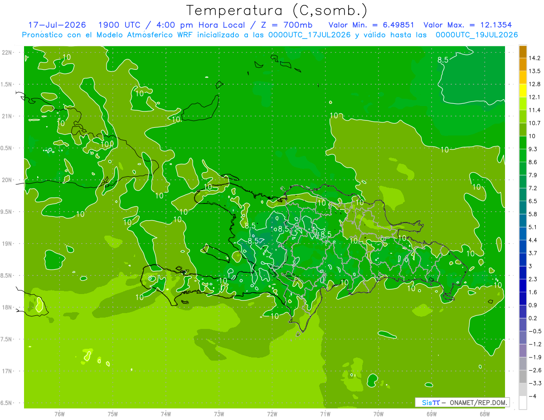Select the 0000UTC_17JUL2026 initialization time
Viewport: 544px width, 420px height.
[x=309, y=35]
